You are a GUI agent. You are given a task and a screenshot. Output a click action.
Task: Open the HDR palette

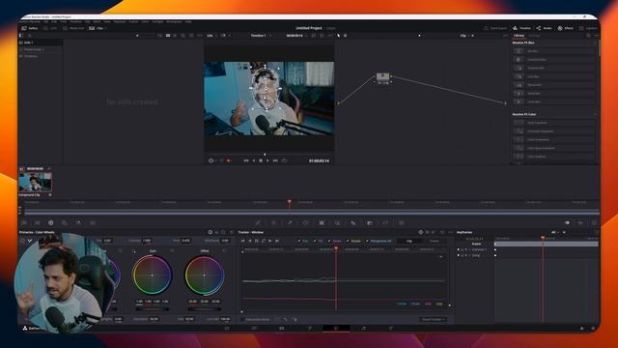[65, 223]
